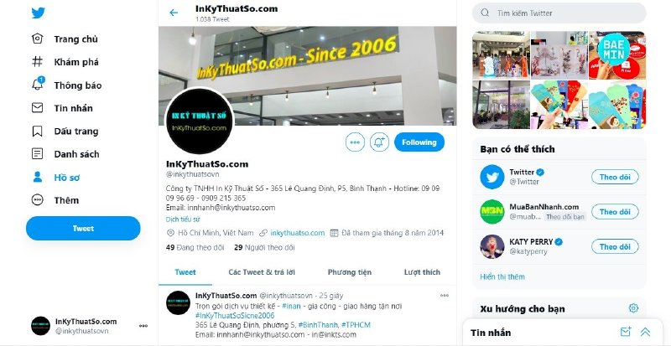Screen dimensions: 671x346
Task: Click the profile's three-dot options button
Action: pos(355,142)
